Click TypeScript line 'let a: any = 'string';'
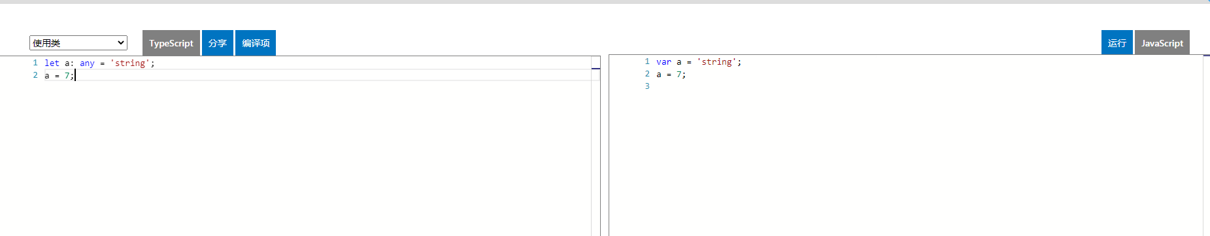Image resolution: width=1210 pixels, height=236 pixels. 99,63
